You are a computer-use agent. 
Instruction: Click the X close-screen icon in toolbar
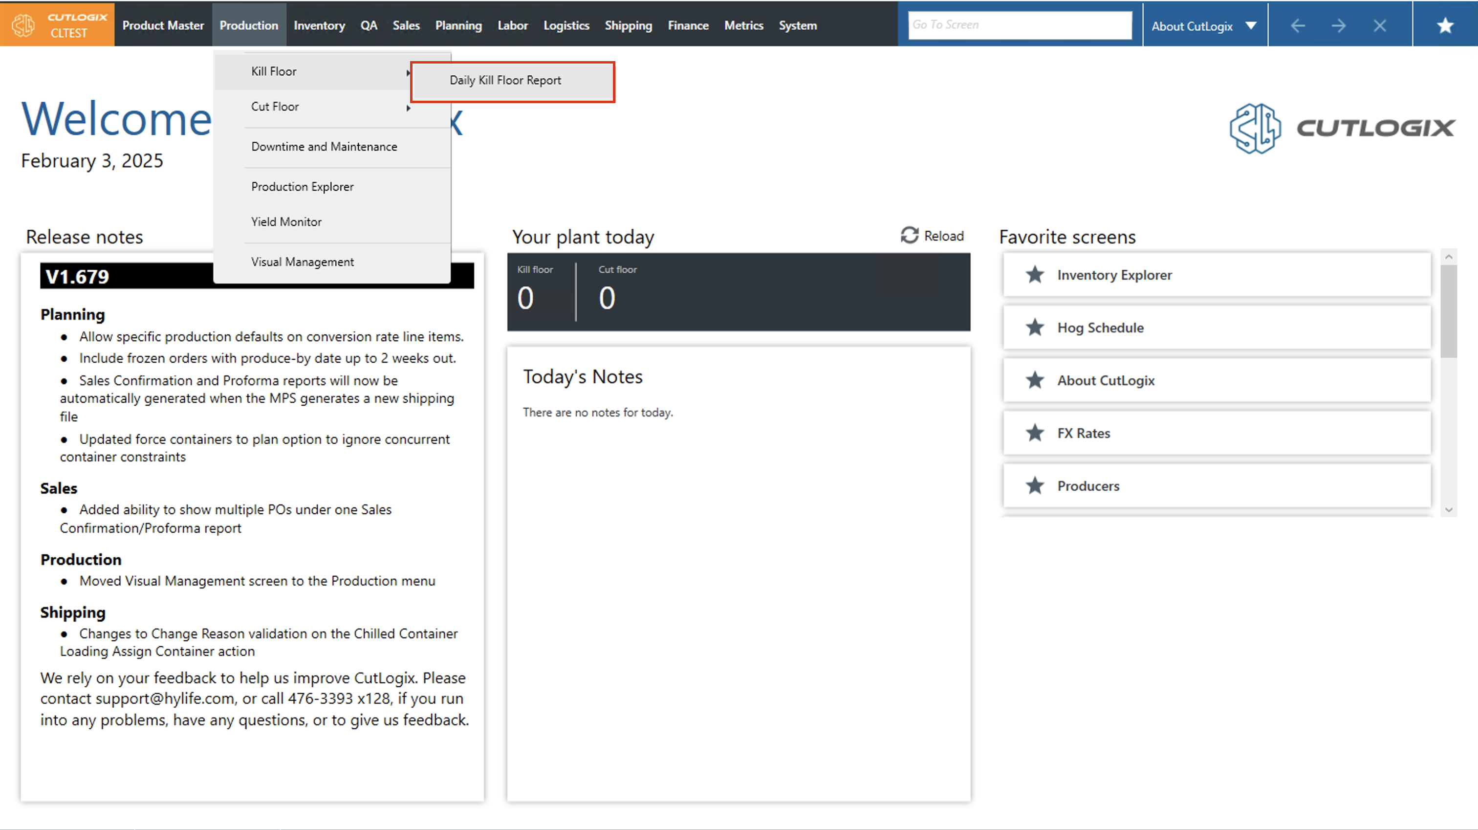[1380, 26]
